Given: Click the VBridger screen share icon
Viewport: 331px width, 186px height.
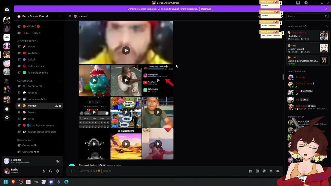Looking at the screenshot, I should tap(58, 161).
